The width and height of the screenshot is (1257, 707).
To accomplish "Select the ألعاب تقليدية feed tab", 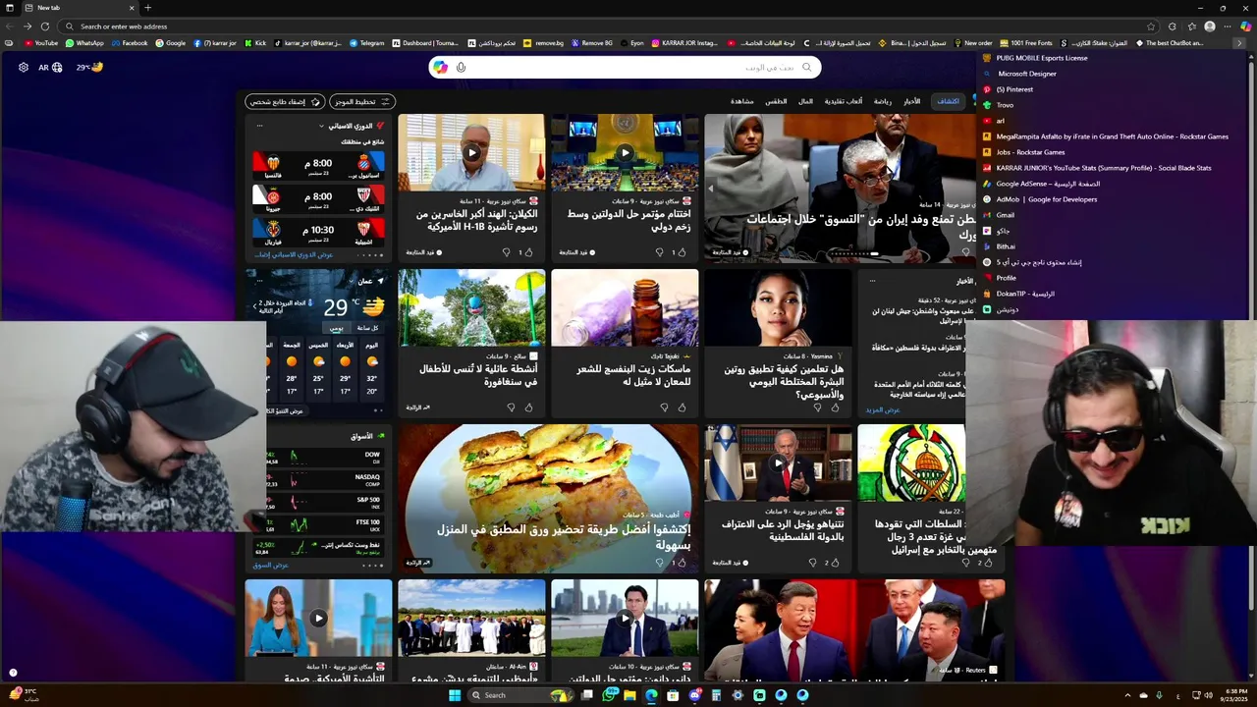I will (x=843, y=101).
